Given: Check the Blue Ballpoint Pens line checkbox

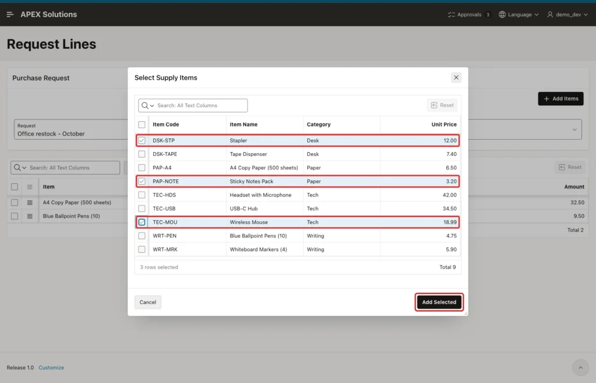Looking at the screenshot, I should (x=15, y=216).
